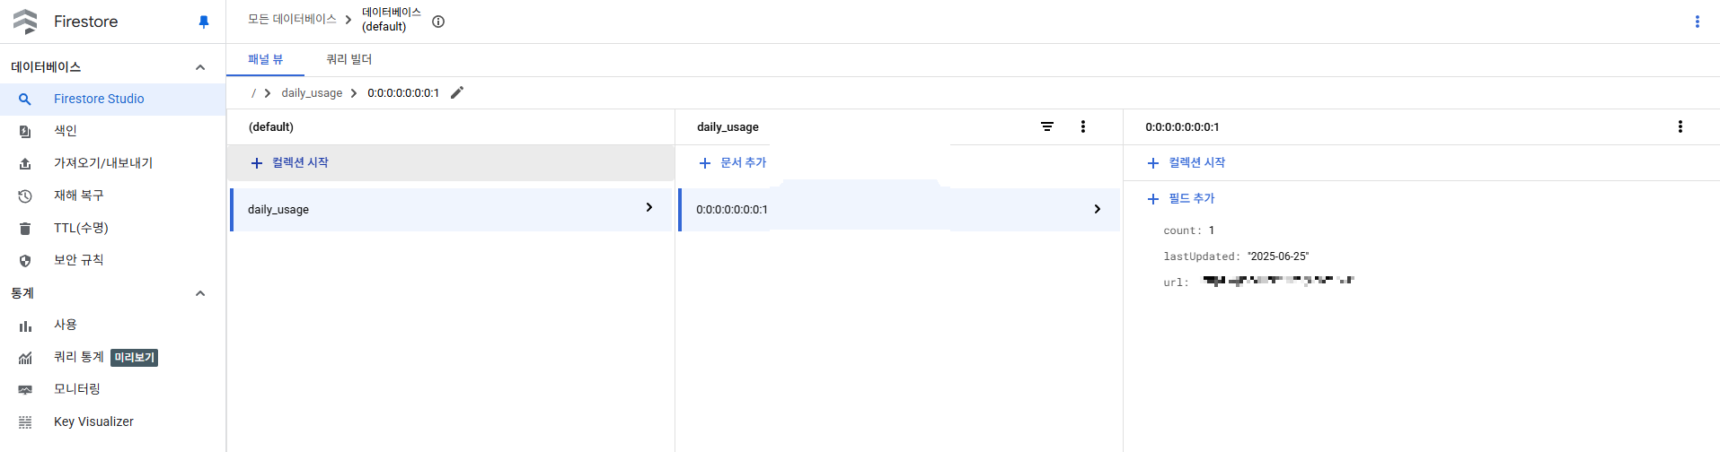Click the import/export upload icon
1720x452 pixels.
25,163
